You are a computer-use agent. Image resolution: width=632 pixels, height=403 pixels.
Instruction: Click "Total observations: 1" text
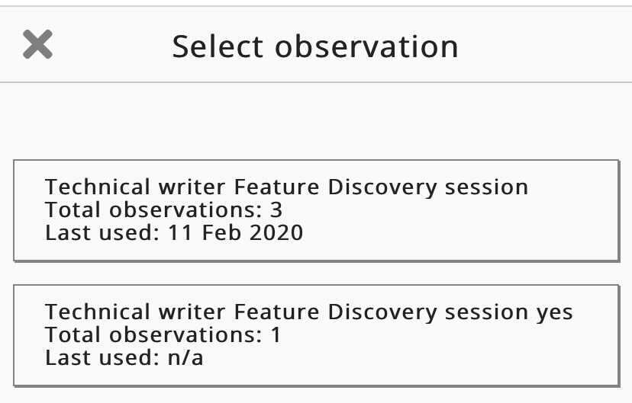163,334
